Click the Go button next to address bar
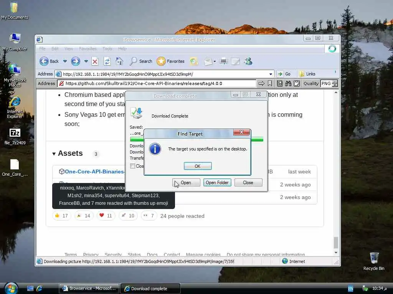Image resolution: width=393 pixels, height=294 pixels. (284, 74)
